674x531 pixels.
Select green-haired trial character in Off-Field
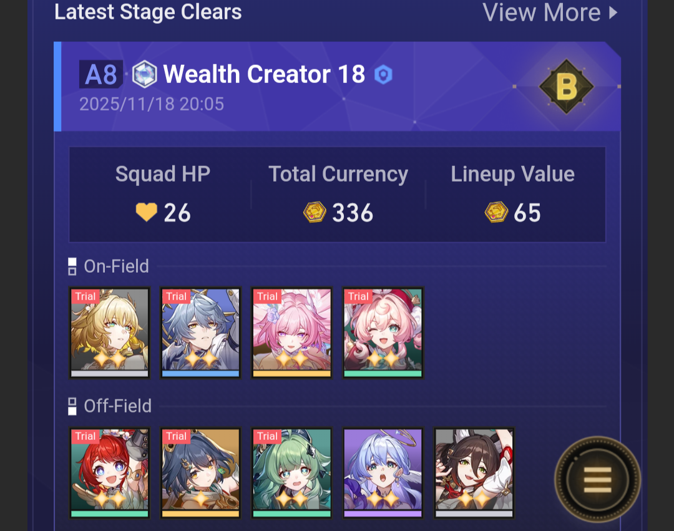coord(292,472)
